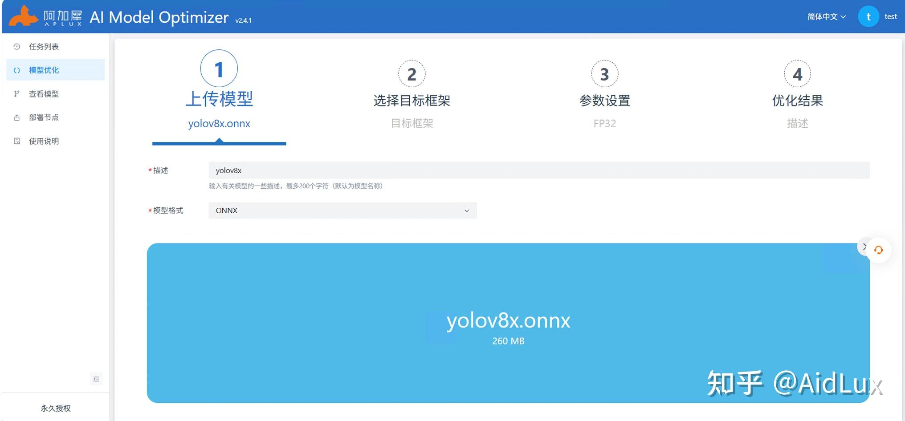
Task: Click the 查看模型 branch icon in sidebar
Action: 17,93
